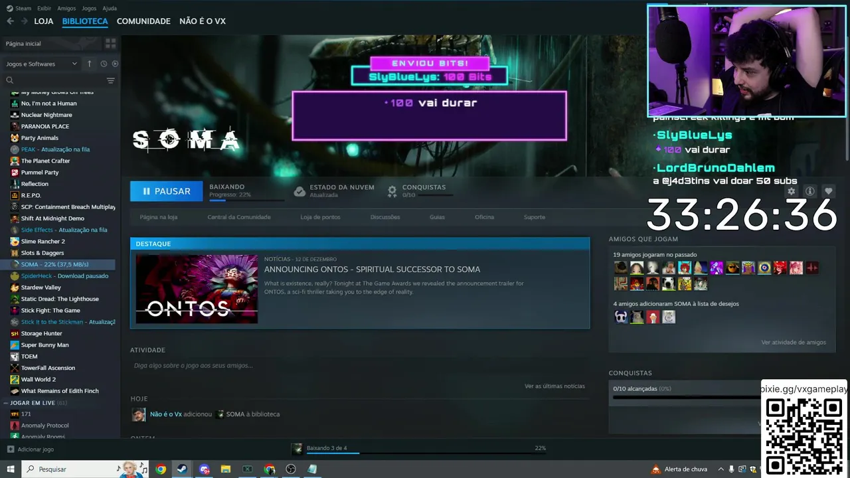This screenshot has width=850, height=478.
Task: Click the magnifier search icon in library sidebar
Action: [x=10, y=80]
